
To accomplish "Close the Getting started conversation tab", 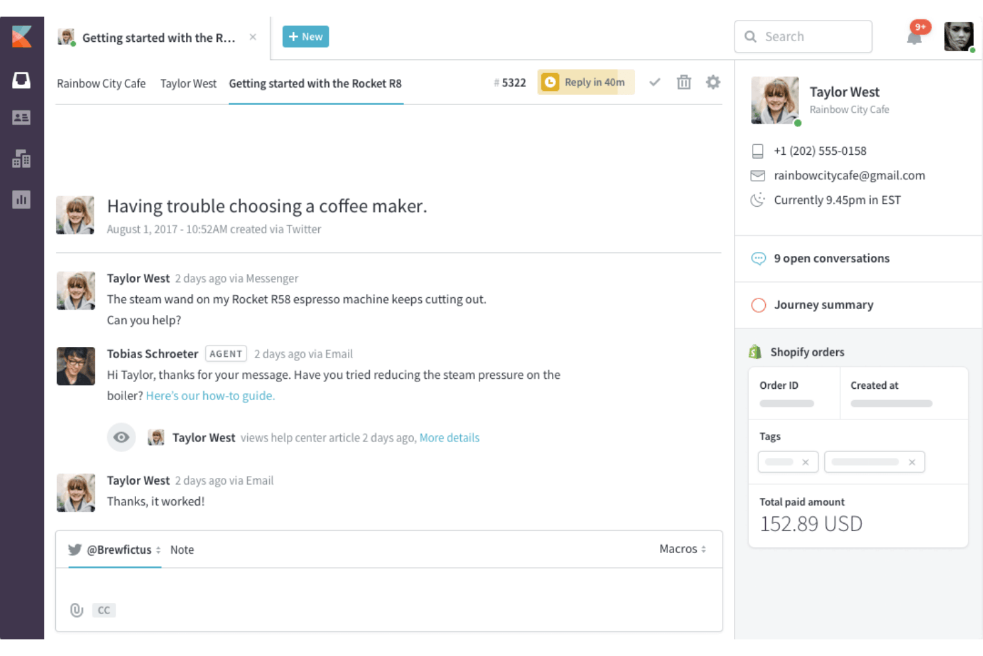I will click(x=253, y=37).
